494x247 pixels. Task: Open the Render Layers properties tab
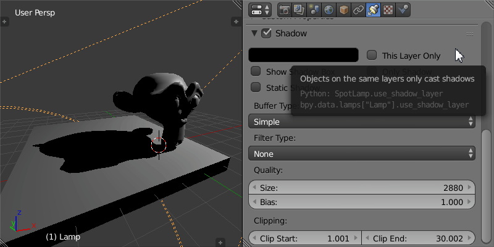tap(299, 10)
